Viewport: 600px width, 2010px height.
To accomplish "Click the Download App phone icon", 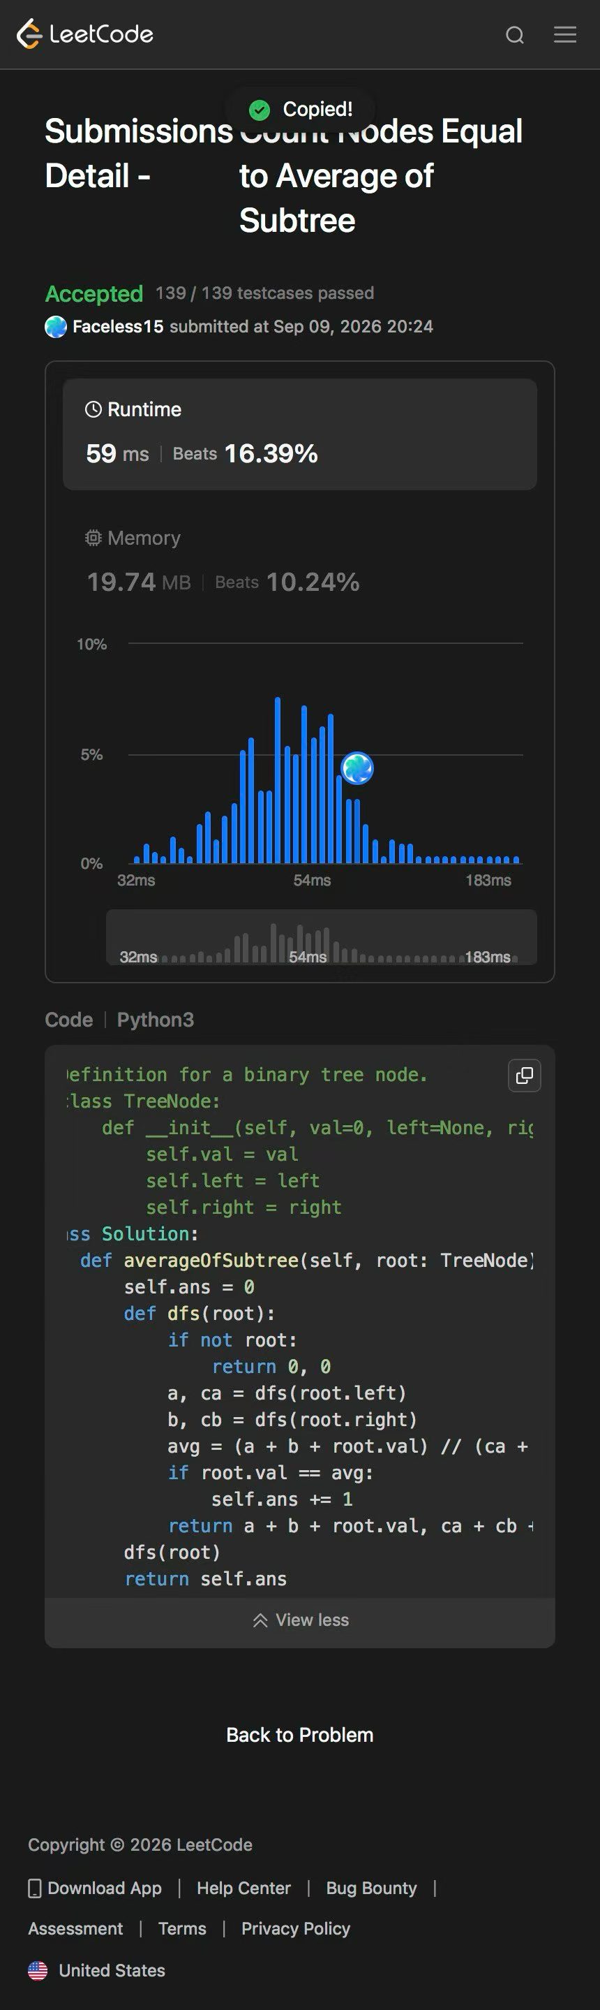I will click(34, 1888).
